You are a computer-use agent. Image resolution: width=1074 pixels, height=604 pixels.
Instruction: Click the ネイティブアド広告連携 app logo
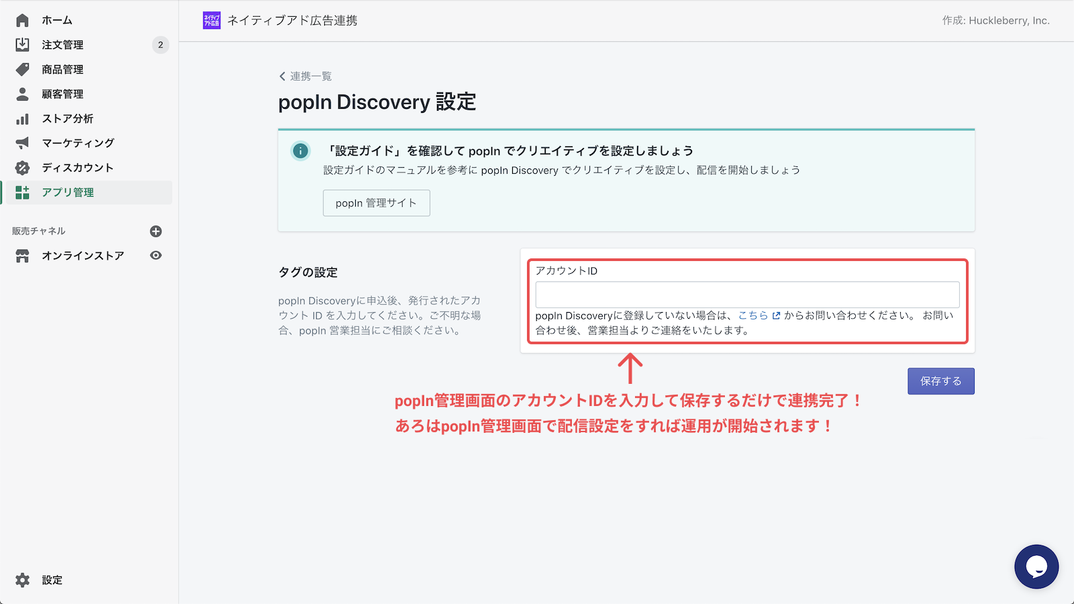tap(210, 20)
